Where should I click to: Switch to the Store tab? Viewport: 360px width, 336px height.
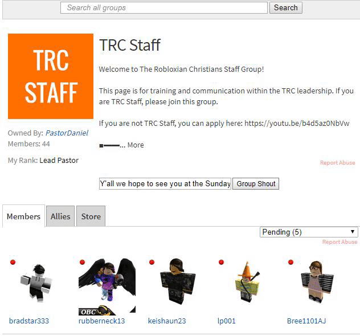91,216
